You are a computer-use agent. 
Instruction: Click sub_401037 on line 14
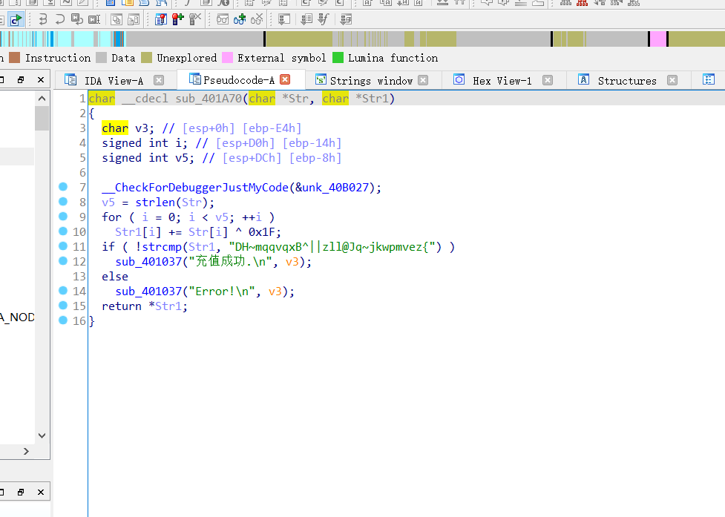click(148, 291)
